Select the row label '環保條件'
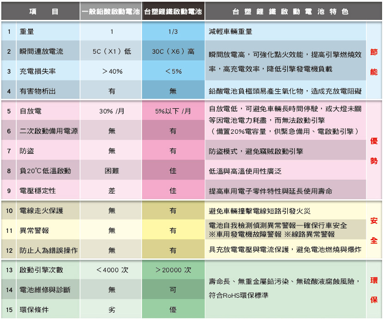This screenshot has height=319, width=383. (34, 310)
